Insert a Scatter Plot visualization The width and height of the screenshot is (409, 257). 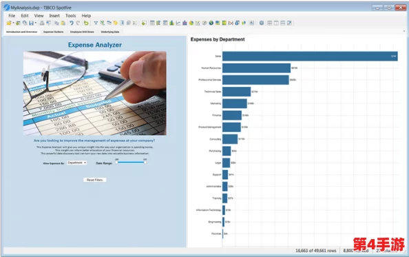[x=198, y=23]
